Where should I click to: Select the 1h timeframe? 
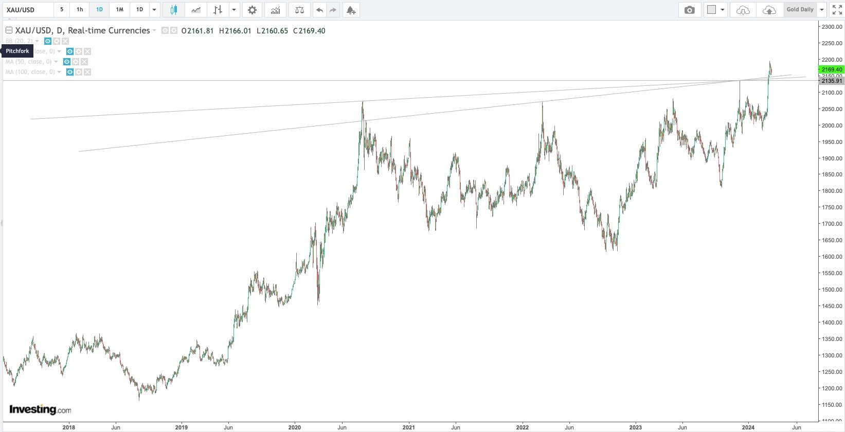pyautogui.click(x=80, y=10)
